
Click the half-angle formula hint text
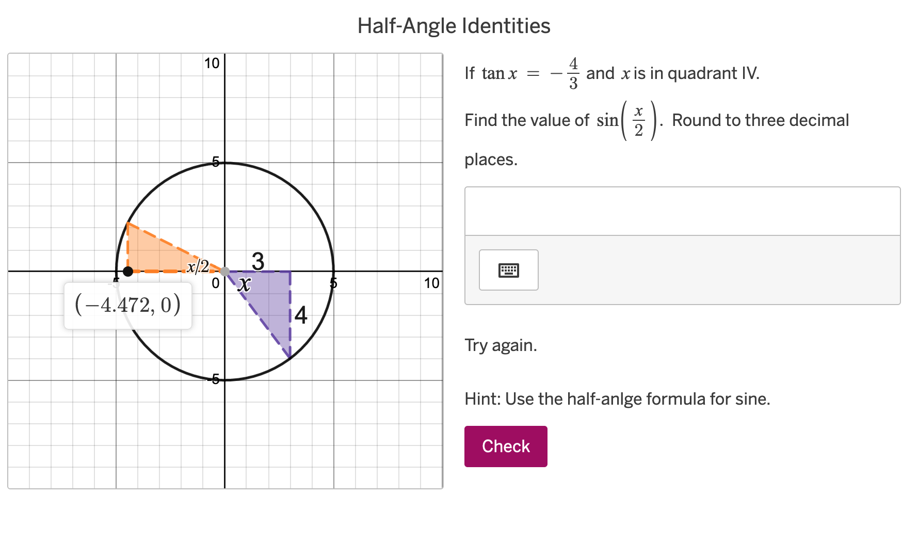click(617, 398)
